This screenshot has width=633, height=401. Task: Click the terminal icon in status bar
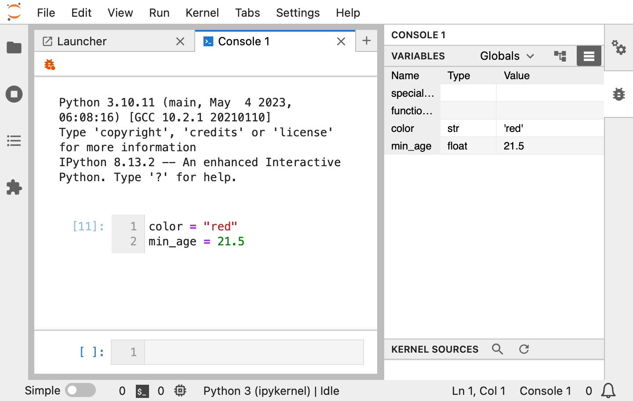(x=142, y=391)
